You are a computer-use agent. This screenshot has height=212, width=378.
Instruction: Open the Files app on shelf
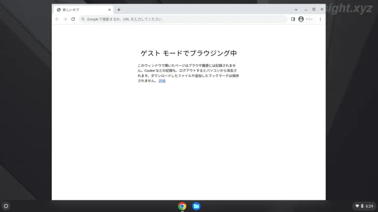(x=196, y=206)
